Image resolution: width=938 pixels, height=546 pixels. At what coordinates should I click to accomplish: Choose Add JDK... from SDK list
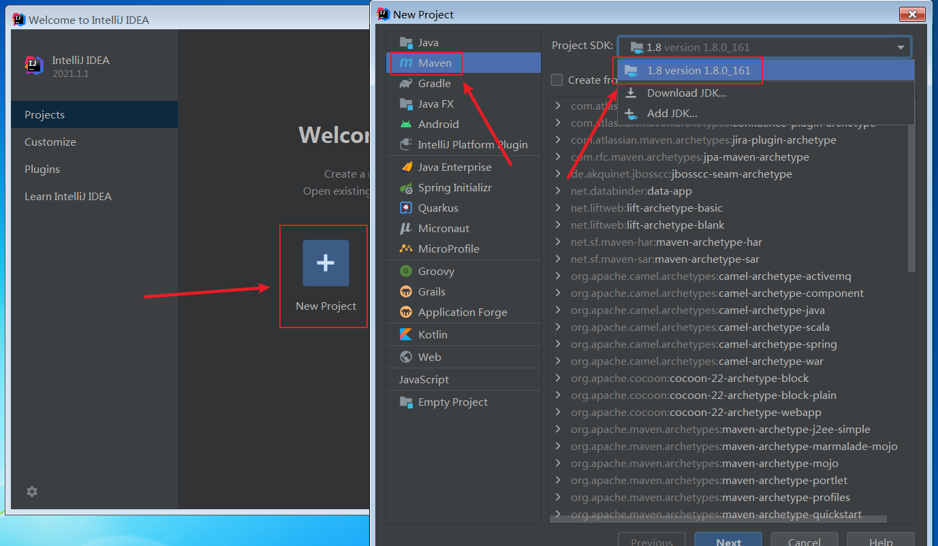[x=766, y=113]
